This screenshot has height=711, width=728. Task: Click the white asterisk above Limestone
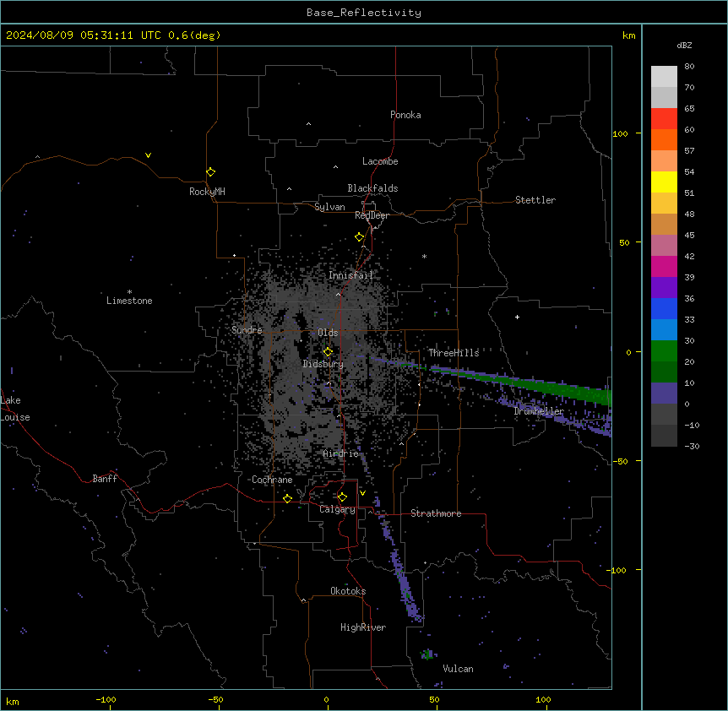[x=129, y=292]
